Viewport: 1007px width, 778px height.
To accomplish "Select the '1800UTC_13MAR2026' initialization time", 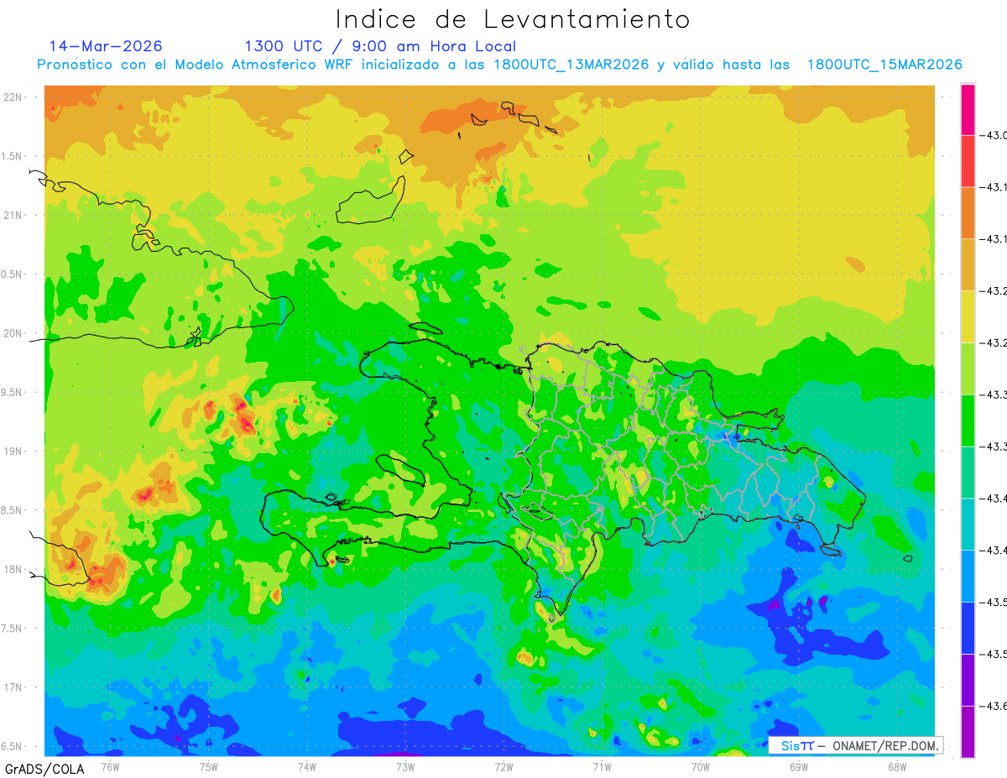I will (x=571, y=65).
